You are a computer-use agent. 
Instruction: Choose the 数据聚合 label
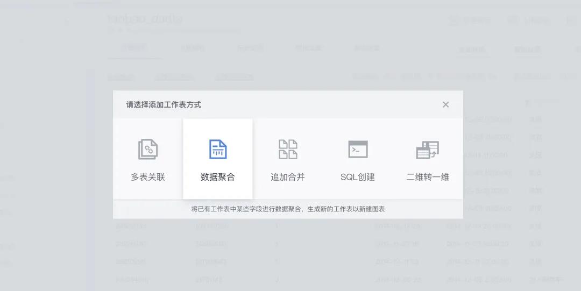pos(218,177)
